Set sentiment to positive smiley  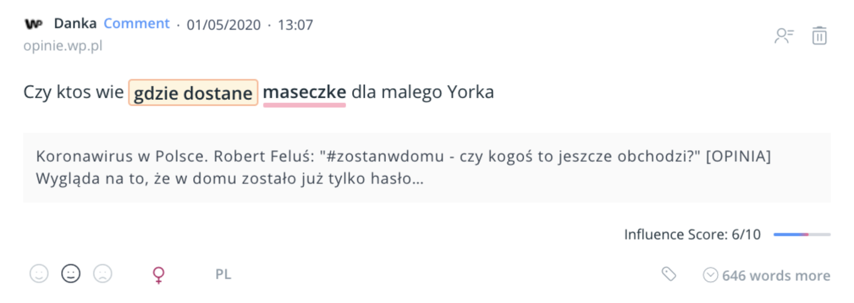(39, 274)
